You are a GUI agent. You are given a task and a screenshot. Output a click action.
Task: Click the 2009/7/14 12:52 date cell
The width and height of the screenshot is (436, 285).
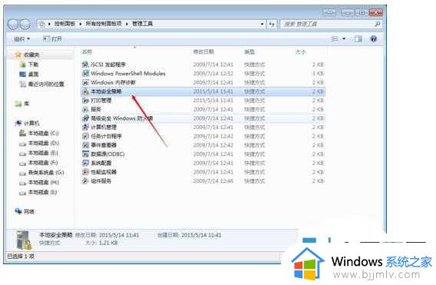213,74
